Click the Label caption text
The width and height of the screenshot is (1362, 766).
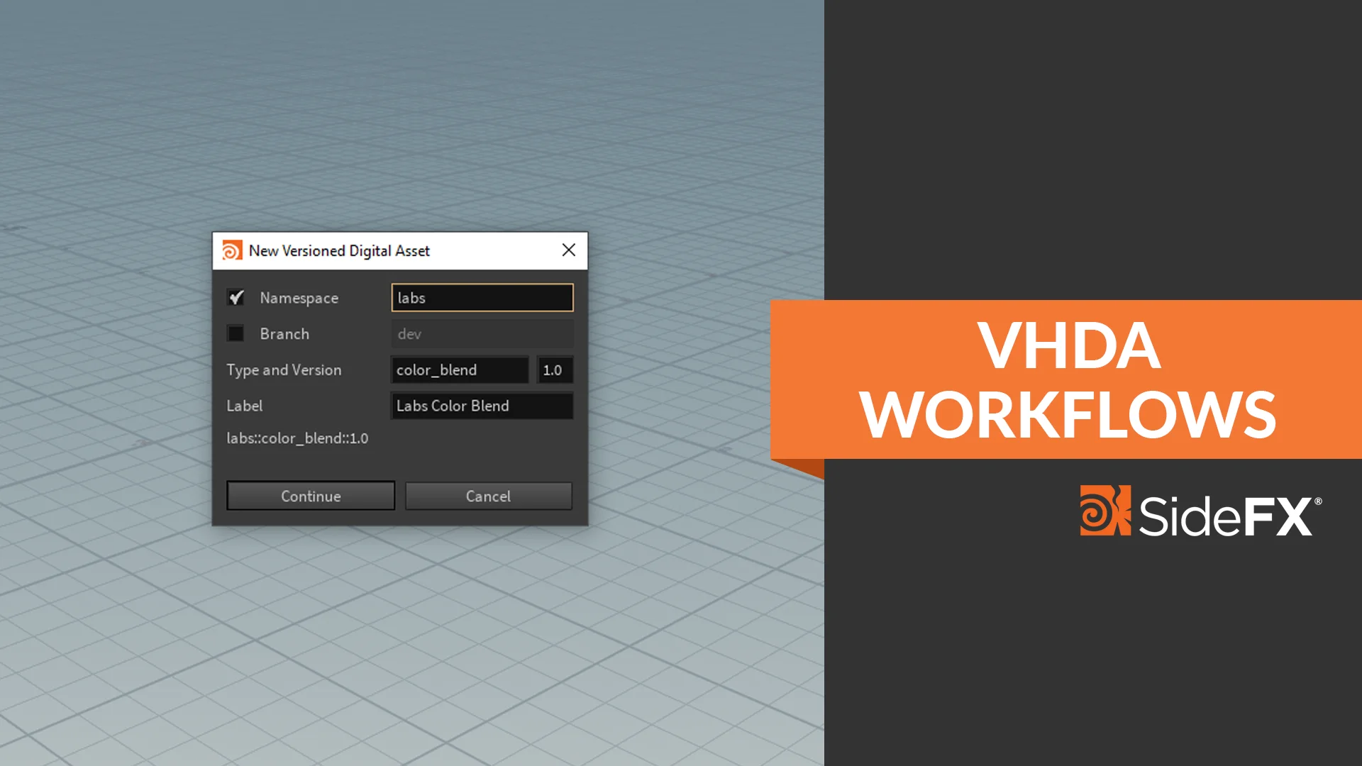pos(244,406)
